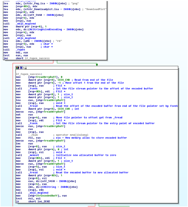This screenshot has width=188, height=207.
Task: Click mov [esp+8], eax ; size_t line
Action: (x=41, y=146)
